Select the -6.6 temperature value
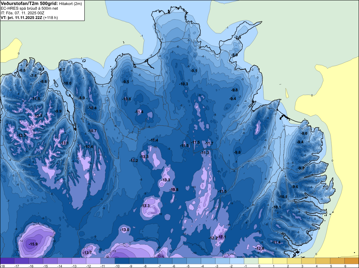This screenshot has width=359, height=268. [22, 70]
